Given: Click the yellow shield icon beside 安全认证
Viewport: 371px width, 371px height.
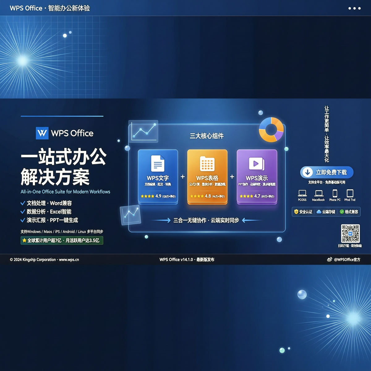Looking at the screenshot, I should pyautogui.click(x=296, y=212).
